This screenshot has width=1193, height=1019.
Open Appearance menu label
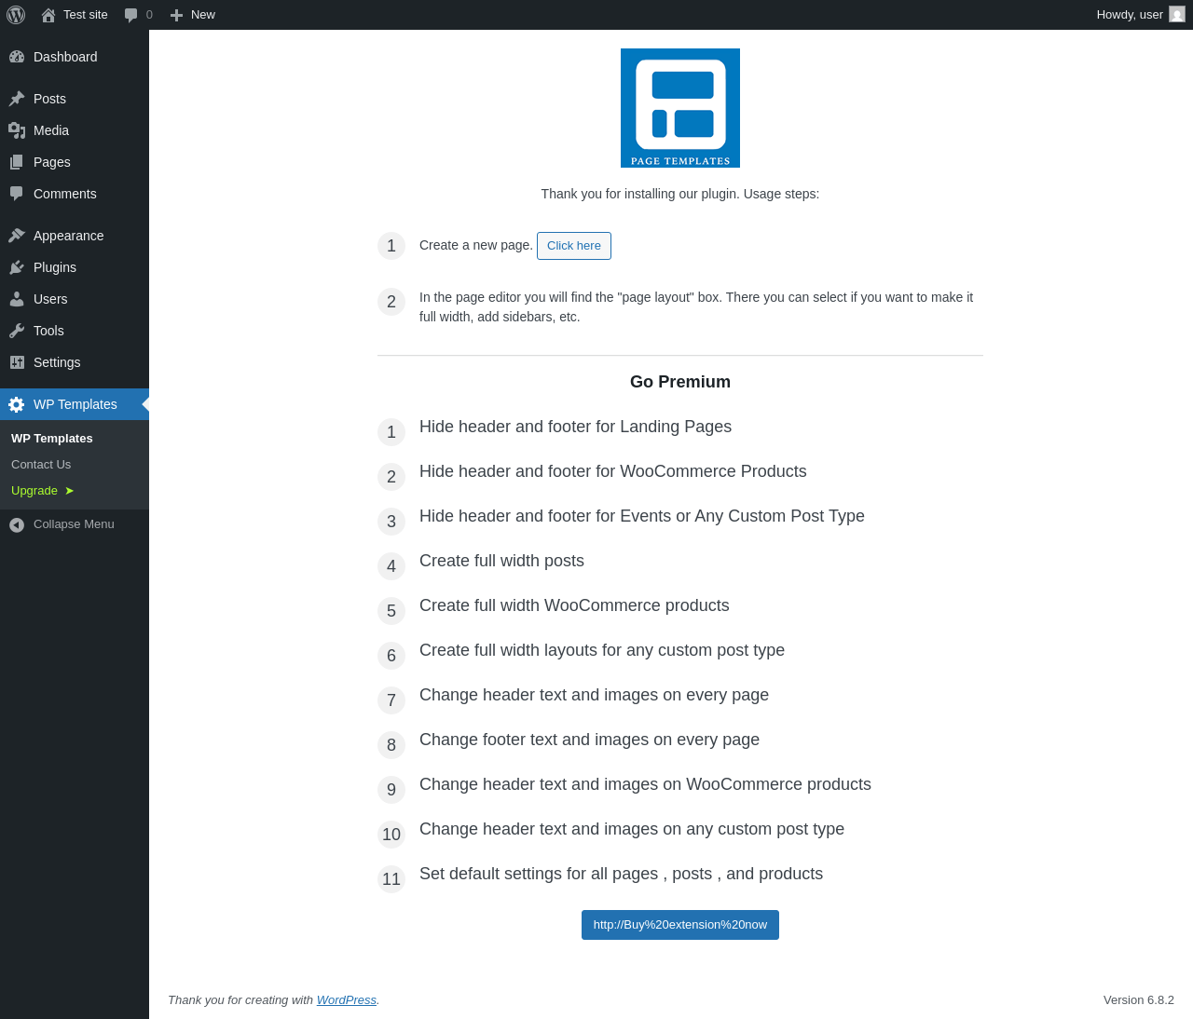pos(68,236)
